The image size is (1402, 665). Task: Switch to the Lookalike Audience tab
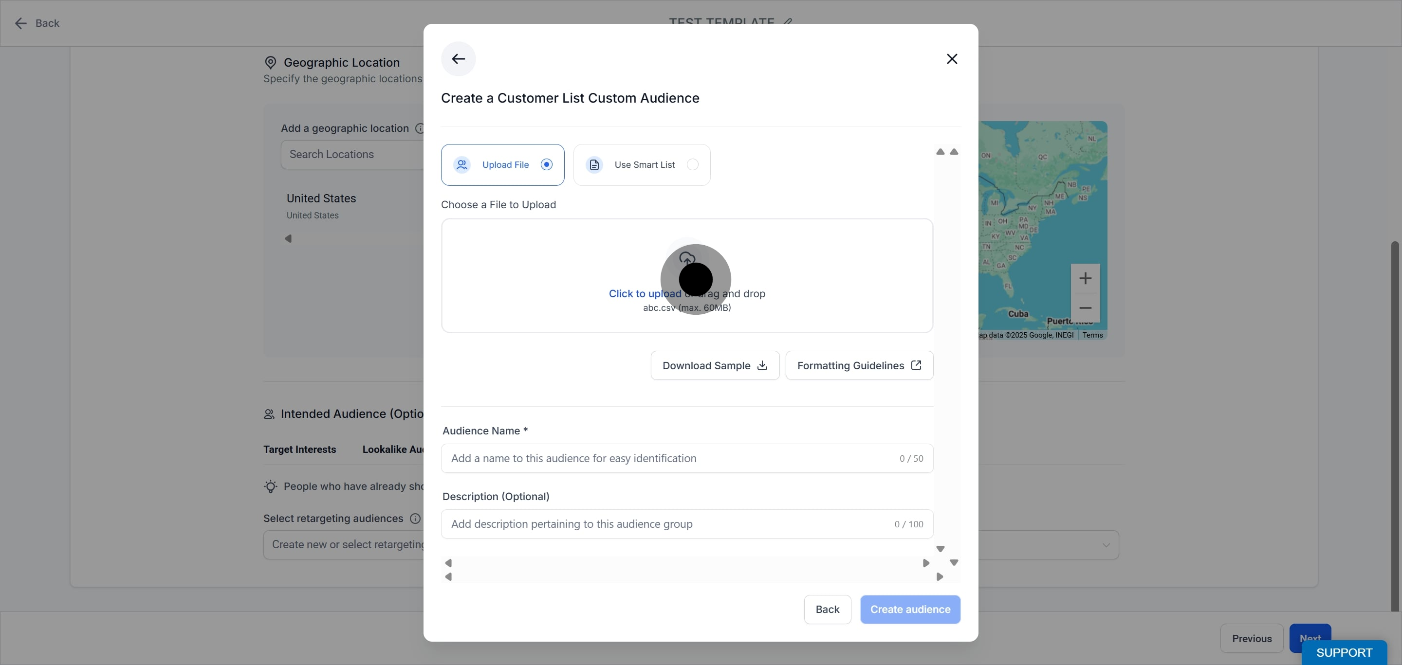(x=393, y=449)
